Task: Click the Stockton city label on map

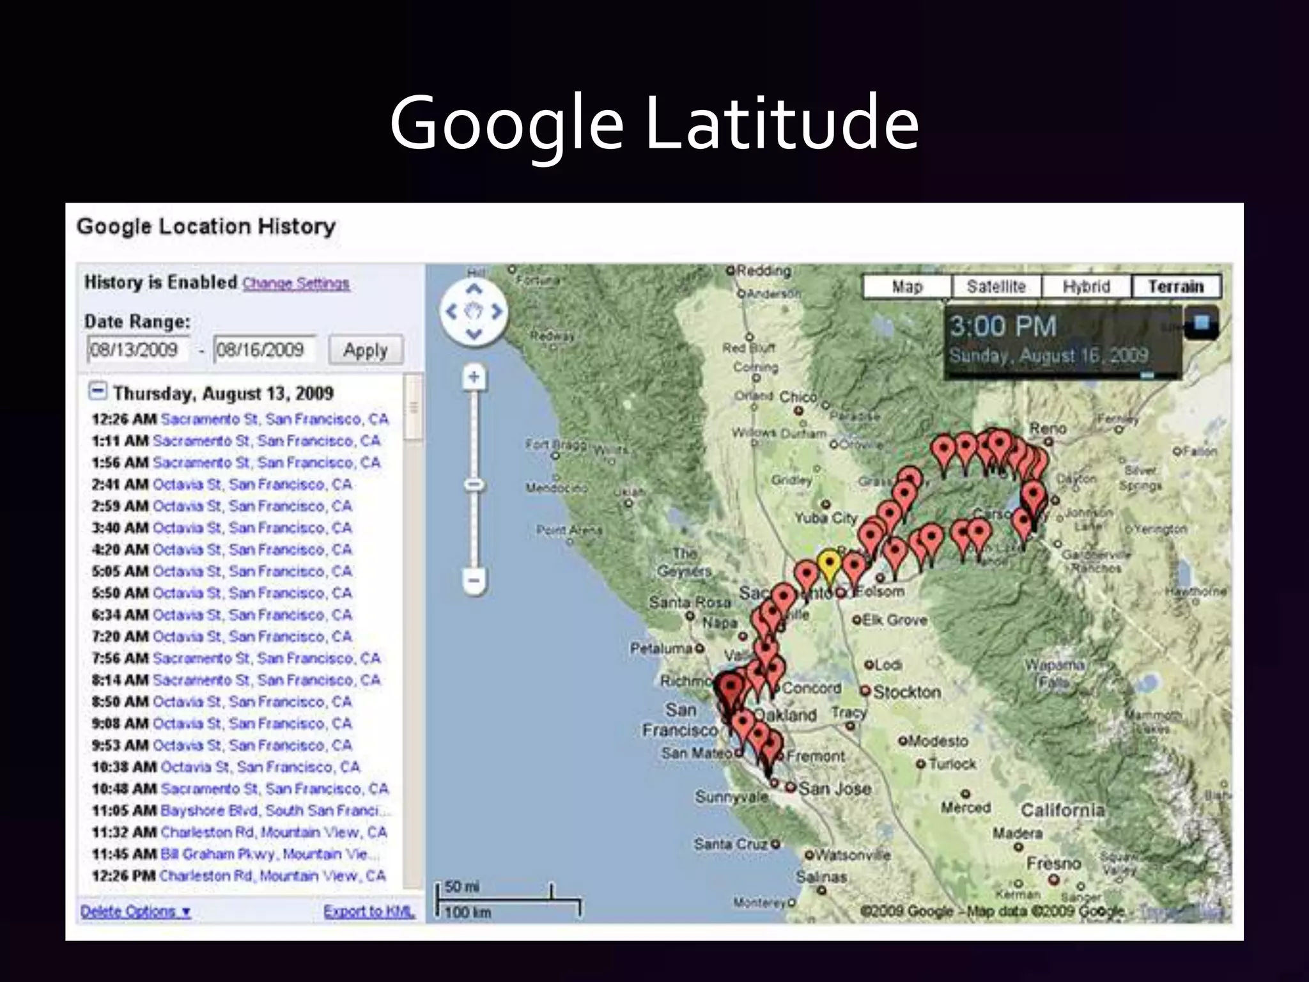Action: 907,692
